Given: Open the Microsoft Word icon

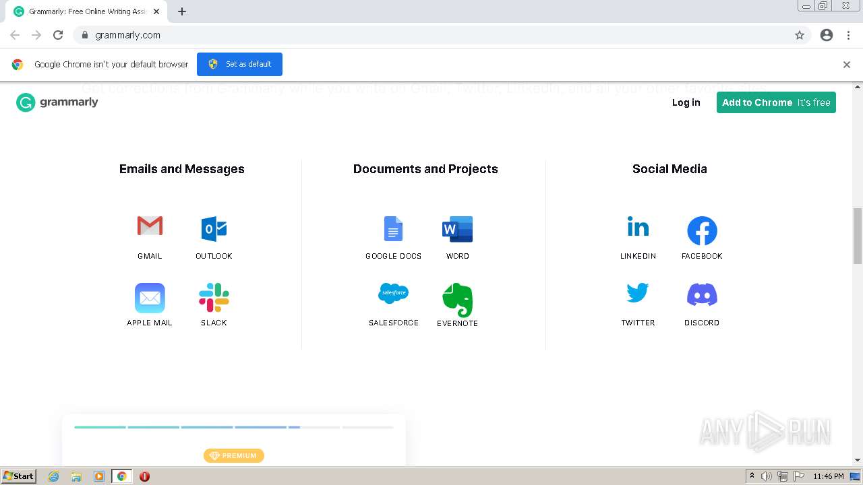Looking at the screenshot, I should pyautogui.click(x=457, y=229).
